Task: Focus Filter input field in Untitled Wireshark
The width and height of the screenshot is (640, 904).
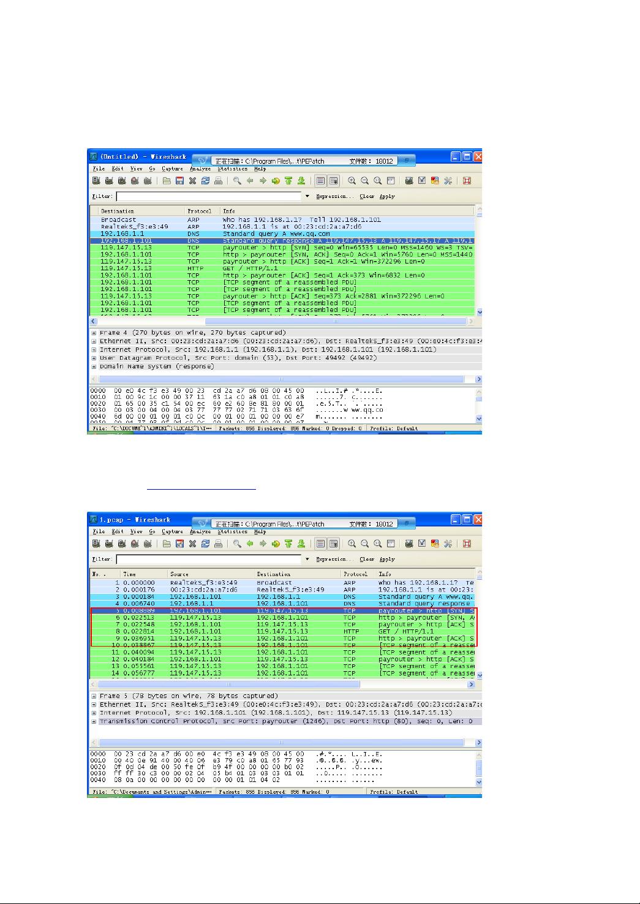Action: (210, 197)
